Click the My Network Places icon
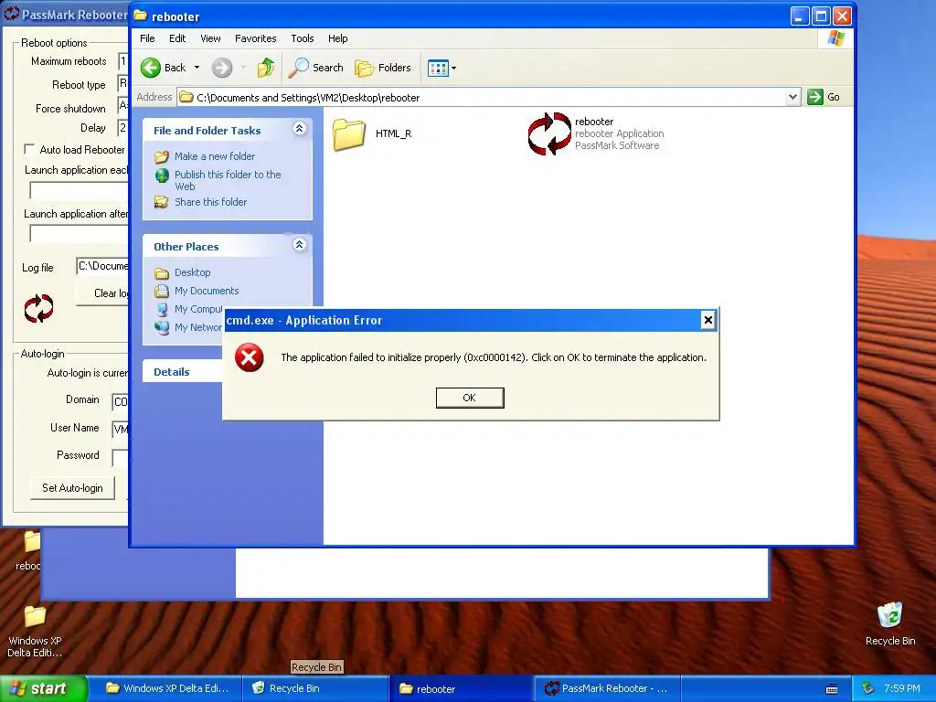The height and width of the screenshot is (702, 936). (x=162, y=327)
